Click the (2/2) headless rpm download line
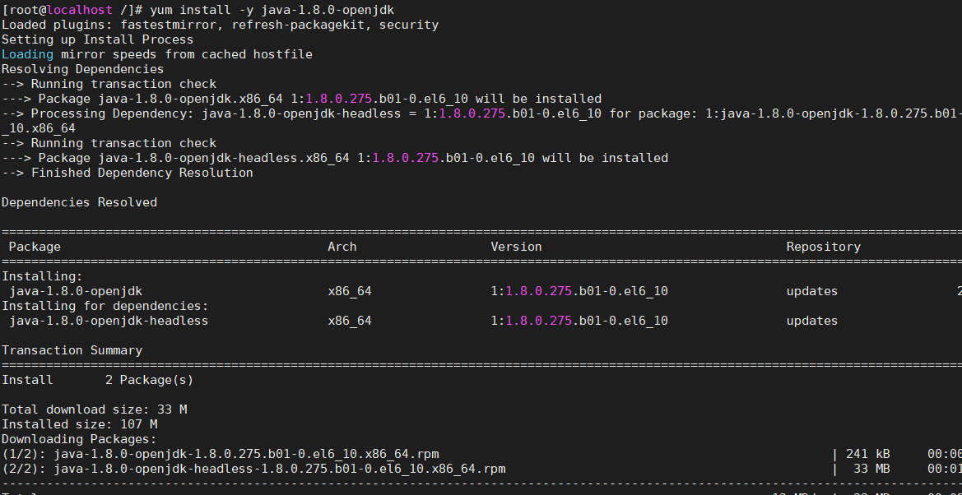Image resolution: width=962 pixels, height=495 pixels. coord(255,469)
